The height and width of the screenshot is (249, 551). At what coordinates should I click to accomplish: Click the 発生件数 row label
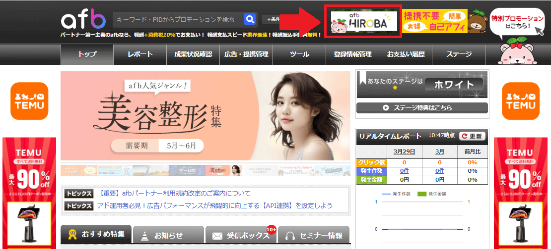[x=372, y=171]
